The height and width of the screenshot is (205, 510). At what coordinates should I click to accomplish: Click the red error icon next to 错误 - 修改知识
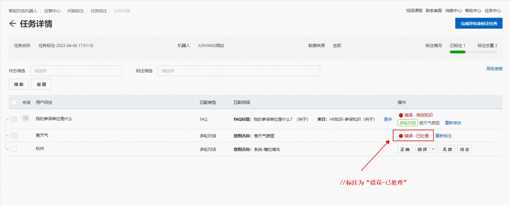(x=401, y=115)
